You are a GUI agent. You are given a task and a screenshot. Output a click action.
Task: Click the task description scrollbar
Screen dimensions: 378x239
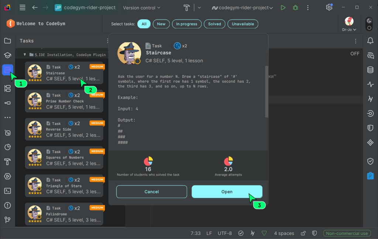[267, 92]
